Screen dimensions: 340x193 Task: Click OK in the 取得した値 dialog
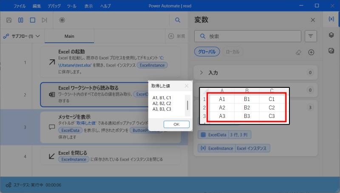tap(176, 124)
